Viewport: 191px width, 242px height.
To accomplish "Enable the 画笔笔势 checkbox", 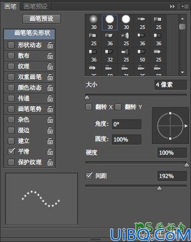I will coord(11,109).
